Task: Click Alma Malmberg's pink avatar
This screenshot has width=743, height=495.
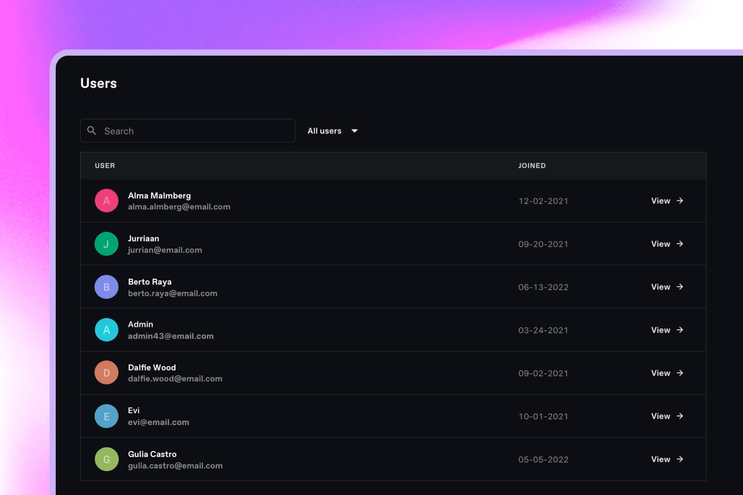Action: coord(107,201)
